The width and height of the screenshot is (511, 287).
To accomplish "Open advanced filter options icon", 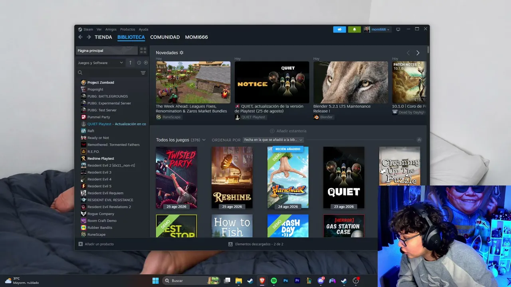I will click(x=143, y=73).
